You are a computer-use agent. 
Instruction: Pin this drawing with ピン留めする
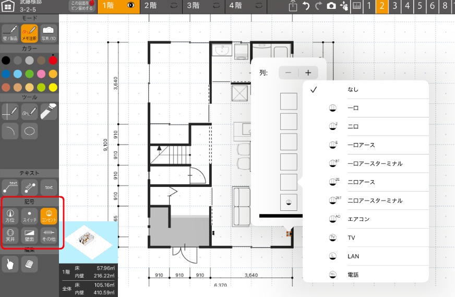82,6
